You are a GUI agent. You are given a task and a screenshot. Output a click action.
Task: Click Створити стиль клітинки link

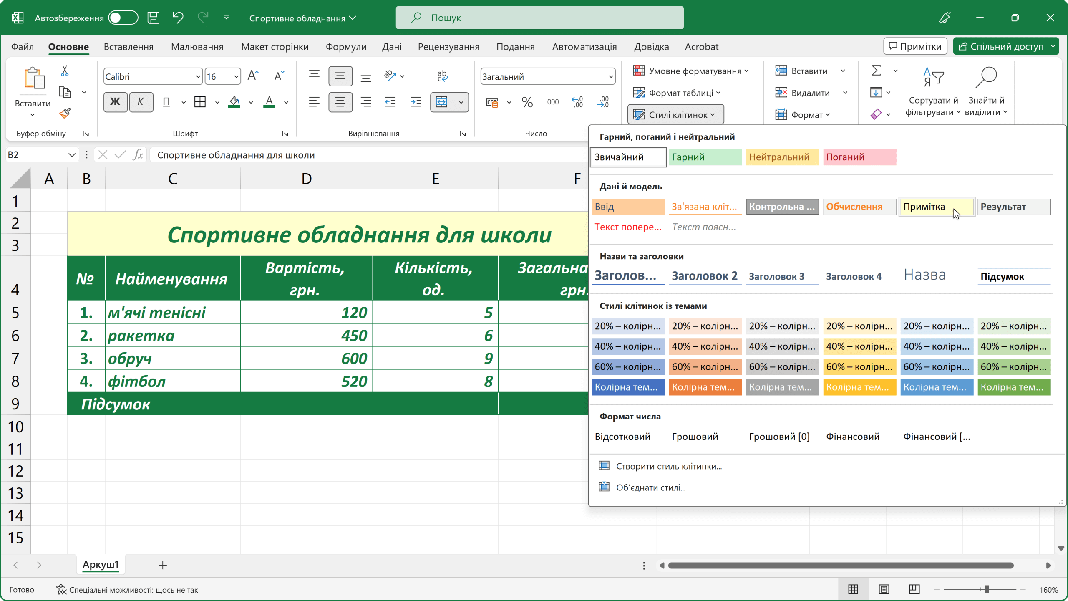click(x=669, y=466)
